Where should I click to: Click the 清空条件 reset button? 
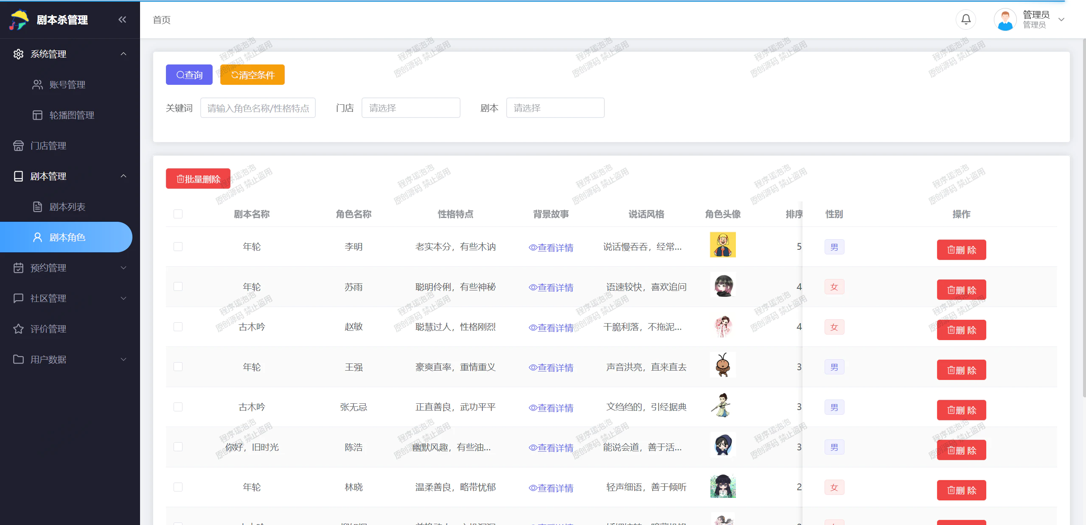click(x=252, y=75)
